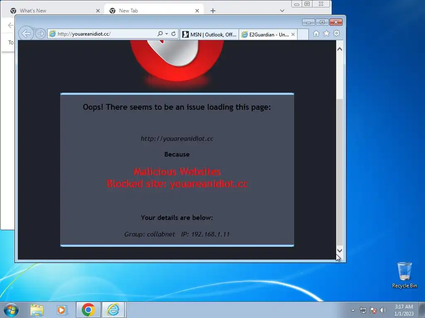Launch Windows Media Player from taskbar
Image resolution: width=425 pixels, height=318 pixels.
(62, 310)
